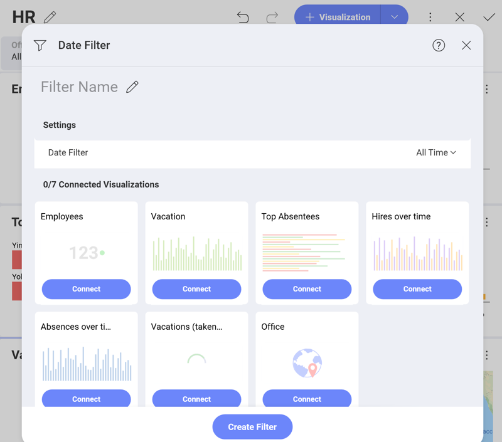The image size is (502, 442).
Task: Click the Top Absentees chart thumbnail
Action: click(307, 250)
